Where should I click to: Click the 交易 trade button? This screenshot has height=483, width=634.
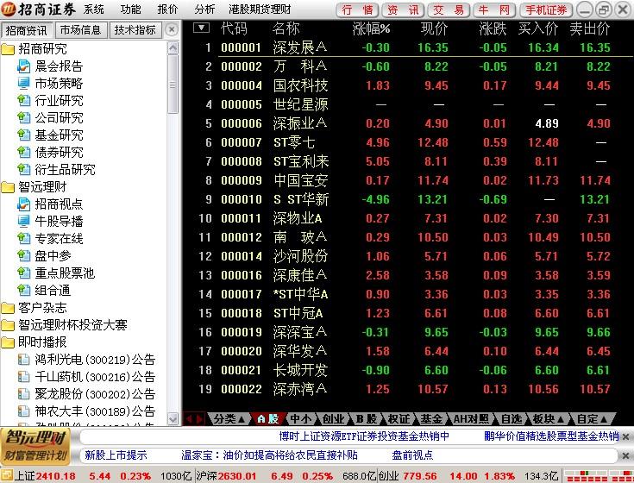click(x=449, y=9)
